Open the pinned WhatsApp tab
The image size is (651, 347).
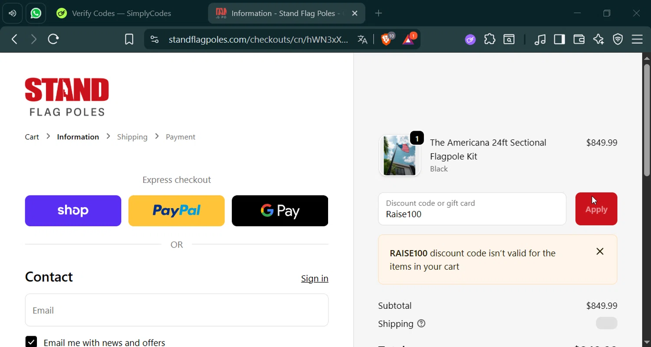coord(36,13)
